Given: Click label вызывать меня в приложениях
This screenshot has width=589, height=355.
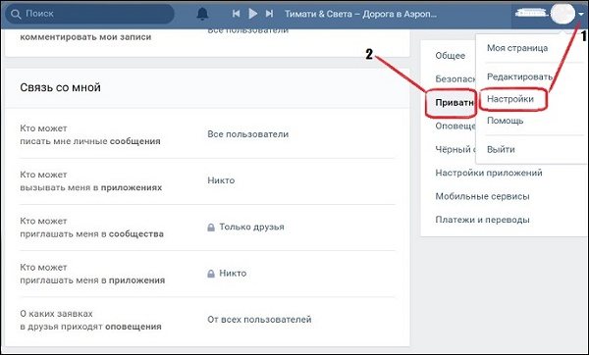Looking at the screenshot, I should pos(91,187).
